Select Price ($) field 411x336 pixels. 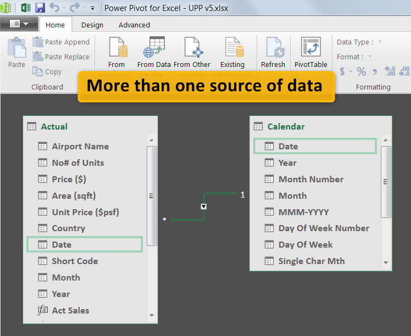coord(85,179)
